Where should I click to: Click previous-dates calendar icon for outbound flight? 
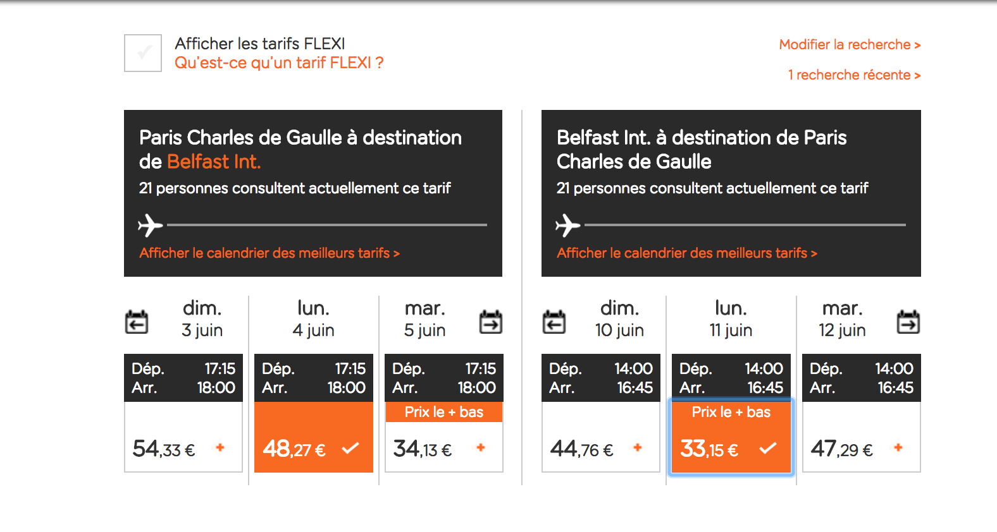coord(137,322)
